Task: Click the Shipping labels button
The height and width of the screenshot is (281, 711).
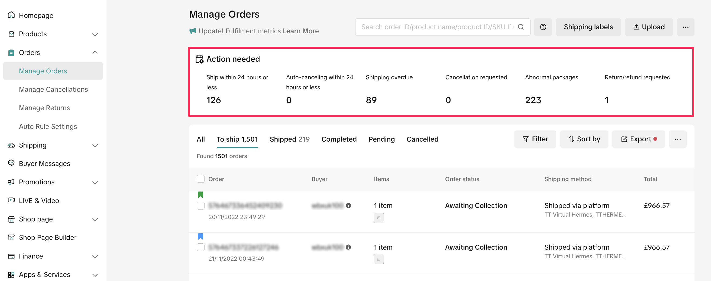Action: coord(588,27)
